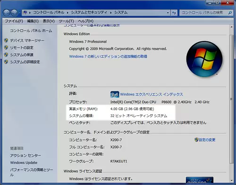Click the Windows Experience Index 3.4 score badge
The width and height of the screenshot is (236, 185).
pyautogui.click(x=115, y=94)
